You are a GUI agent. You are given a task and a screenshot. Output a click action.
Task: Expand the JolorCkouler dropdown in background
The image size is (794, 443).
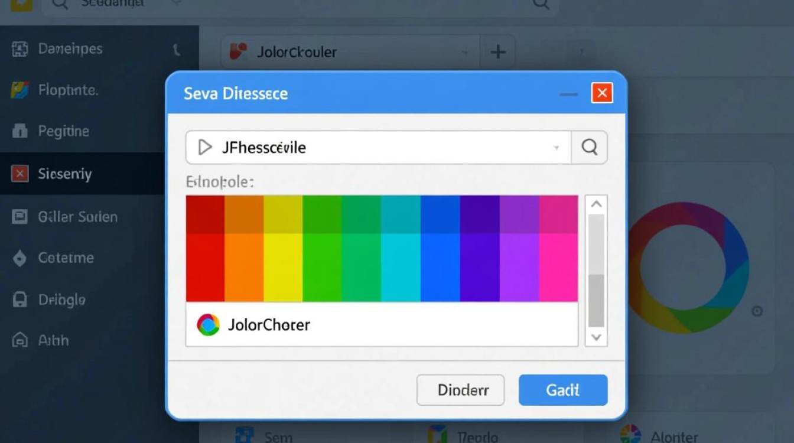click(466, 53)
